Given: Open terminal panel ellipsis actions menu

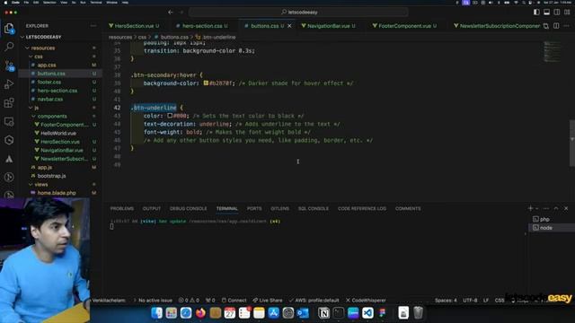Looking at the screenshot, I should pos(546,208).
